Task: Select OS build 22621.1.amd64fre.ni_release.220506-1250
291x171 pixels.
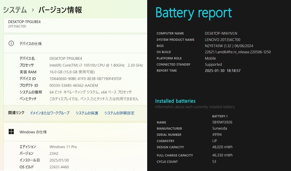Action: (x=238, y=52)
